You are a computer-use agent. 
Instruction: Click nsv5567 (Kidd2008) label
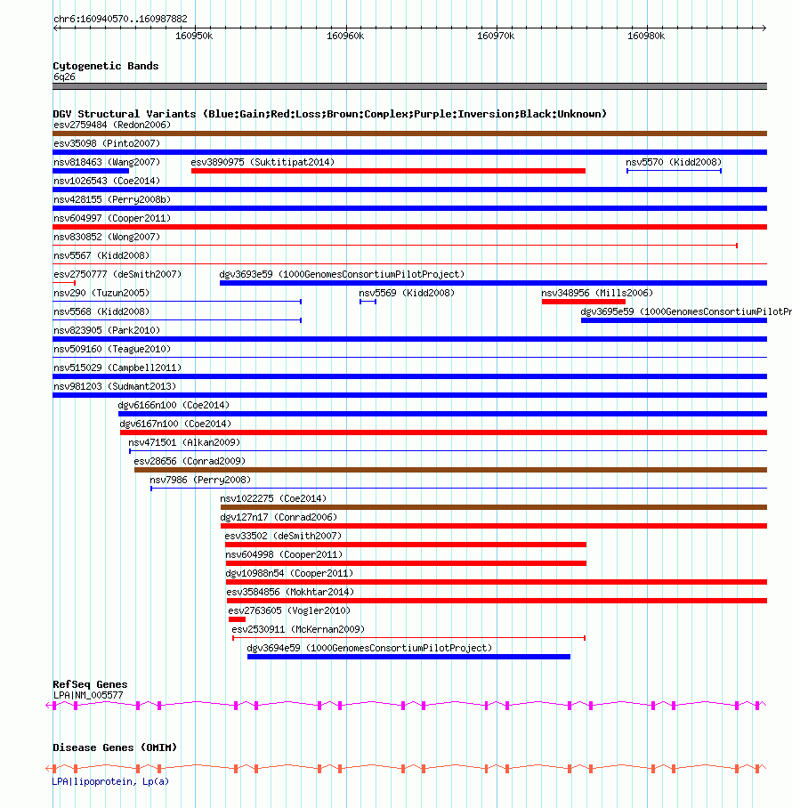pyautogui.click(x=101, y=255)
